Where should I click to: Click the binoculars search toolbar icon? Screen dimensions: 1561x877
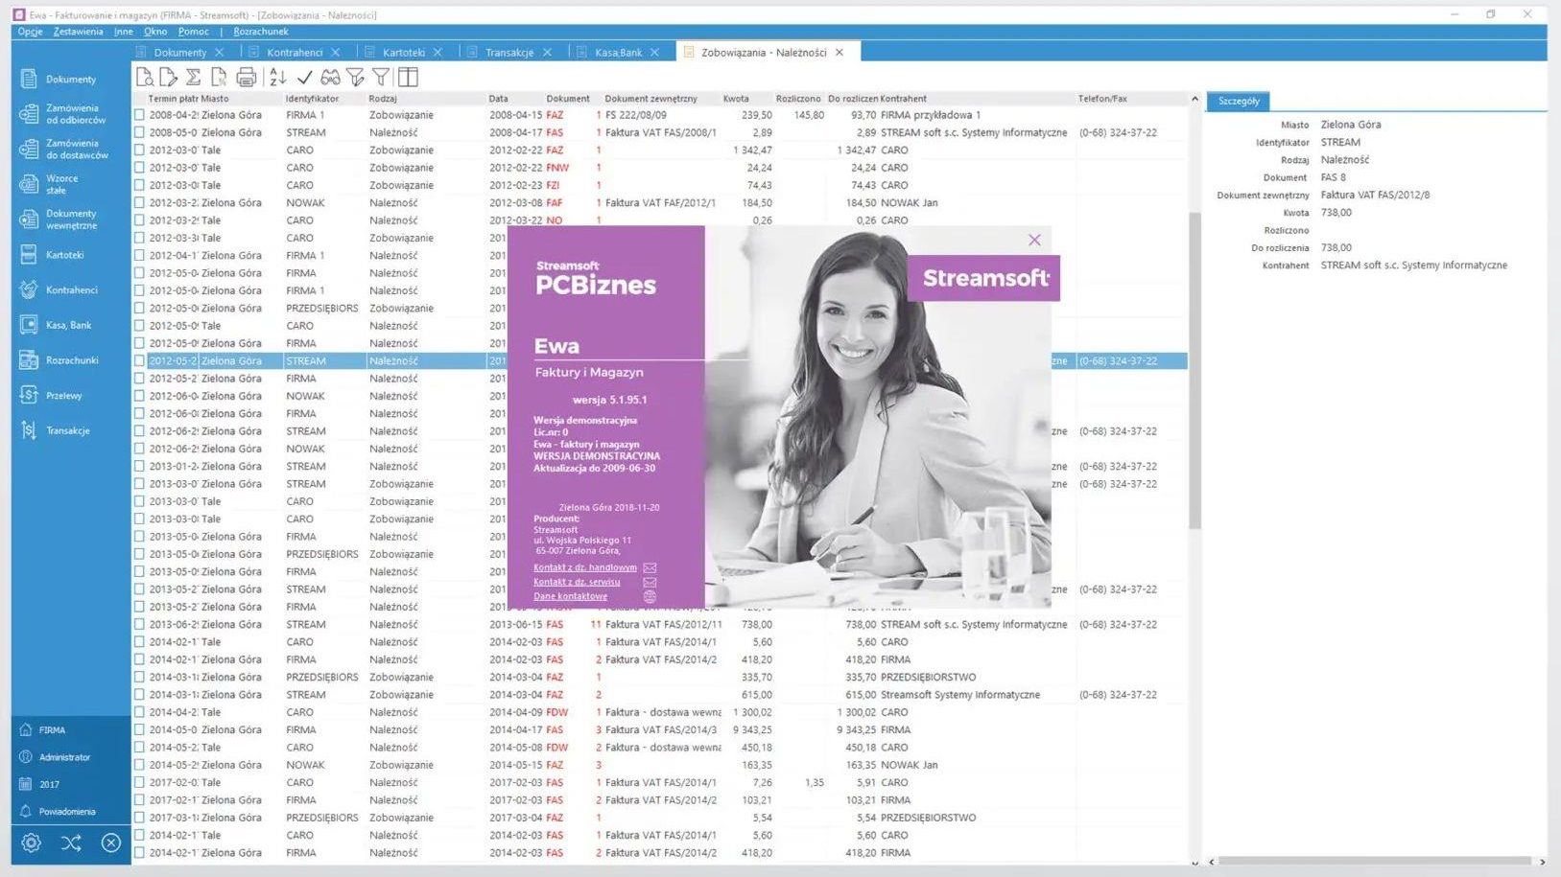click(x=330, y=78)
